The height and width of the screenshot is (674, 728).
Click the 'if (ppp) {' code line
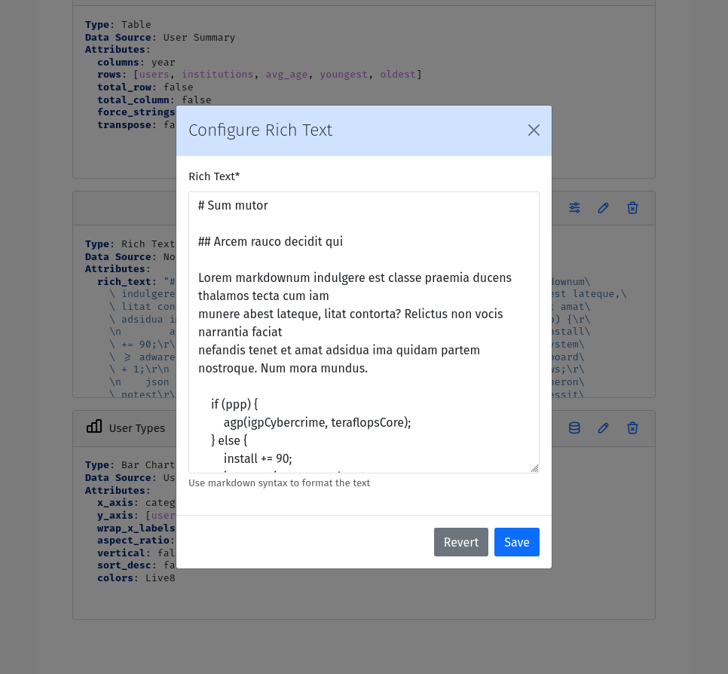click(234, 404)
